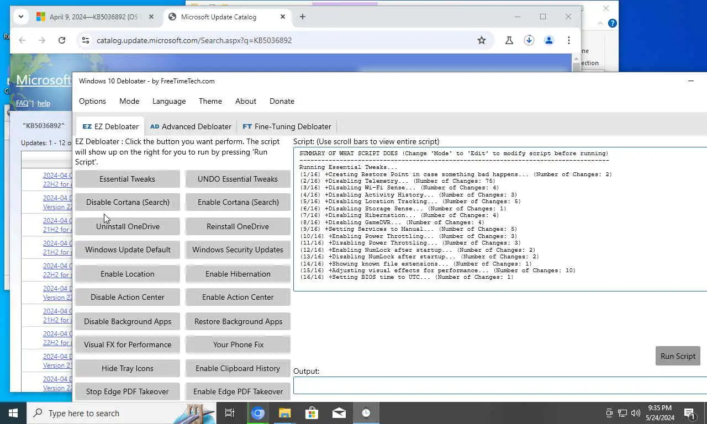Click Your Phone Fix button
The image size is (707, 424).
(x=238, y=344)
